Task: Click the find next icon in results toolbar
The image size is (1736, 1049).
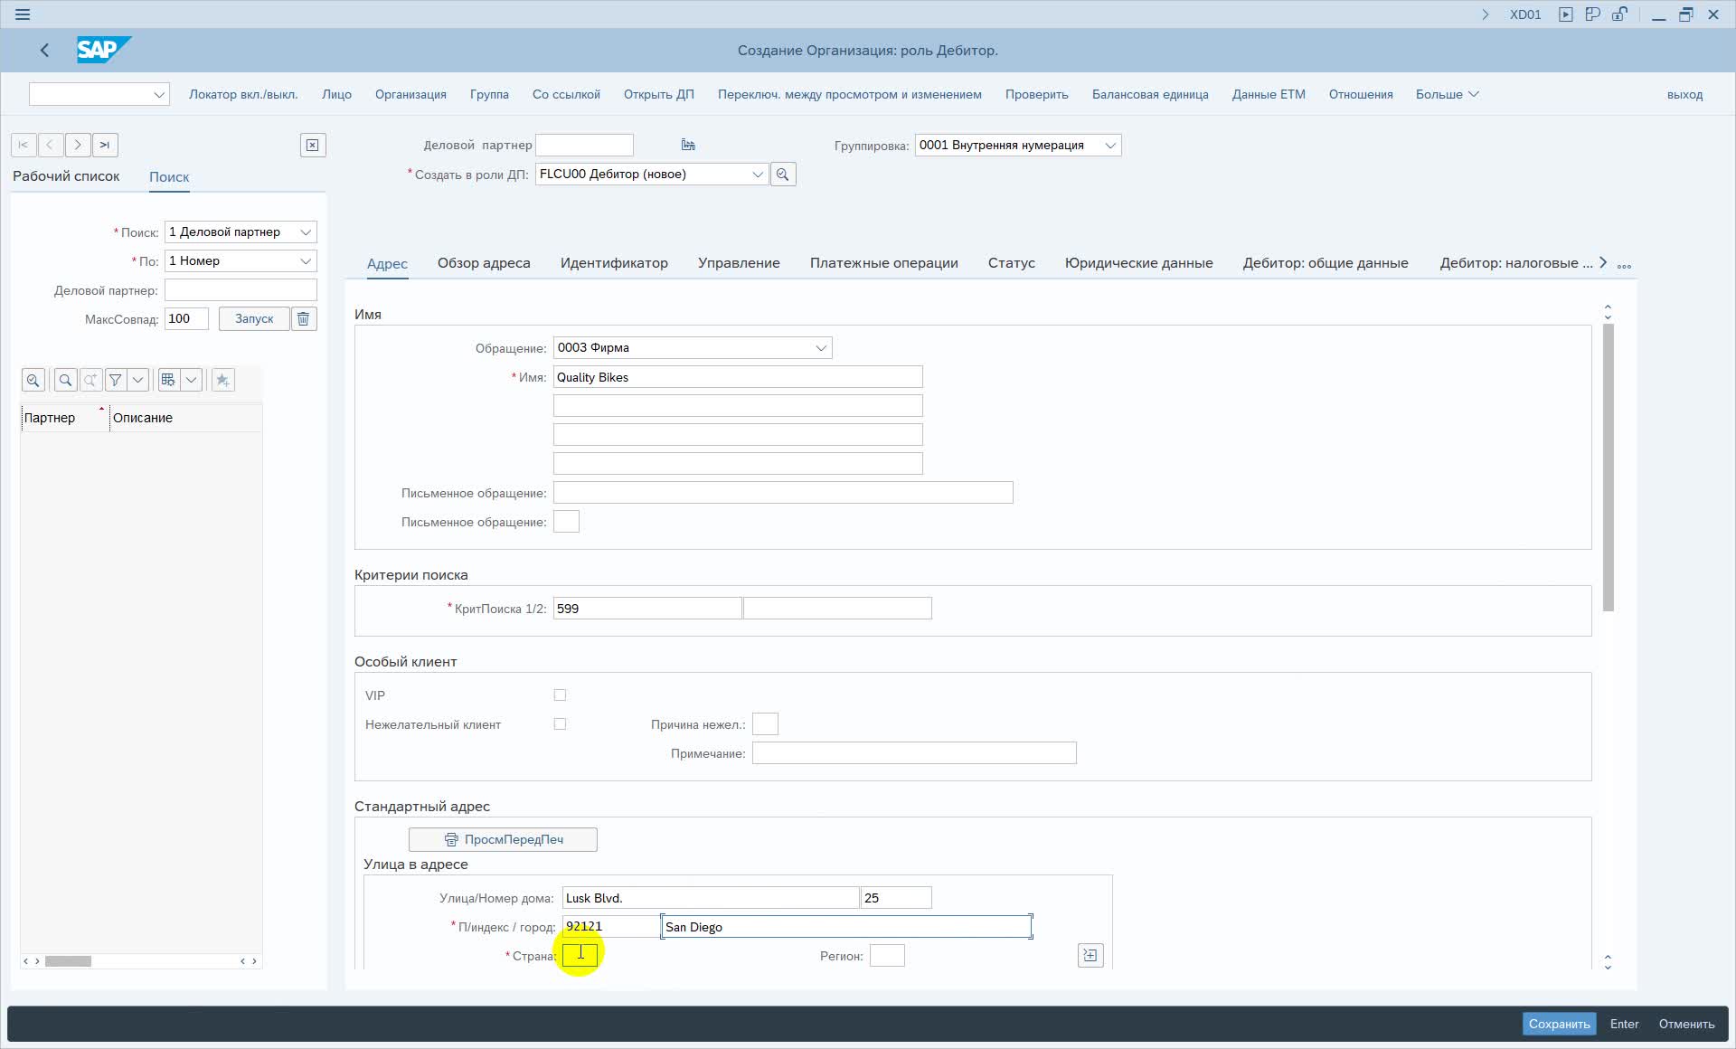Action: 90,381
